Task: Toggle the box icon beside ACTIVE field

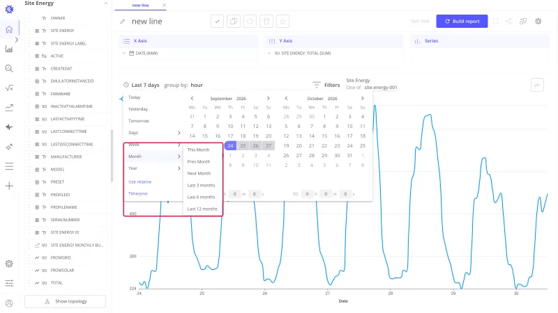Action: [37, 56]
